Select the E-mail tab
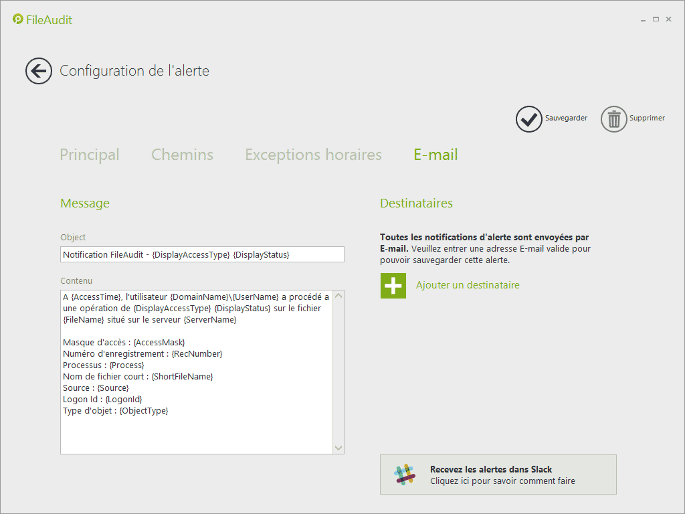This screenshot has width=685, height=514. click(x=435, y=155)
